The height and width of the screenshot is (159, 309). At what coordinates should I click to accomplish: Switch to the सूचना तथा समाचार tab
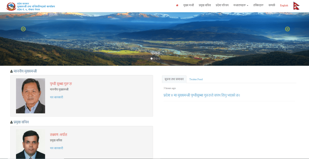tap(174, 79)
